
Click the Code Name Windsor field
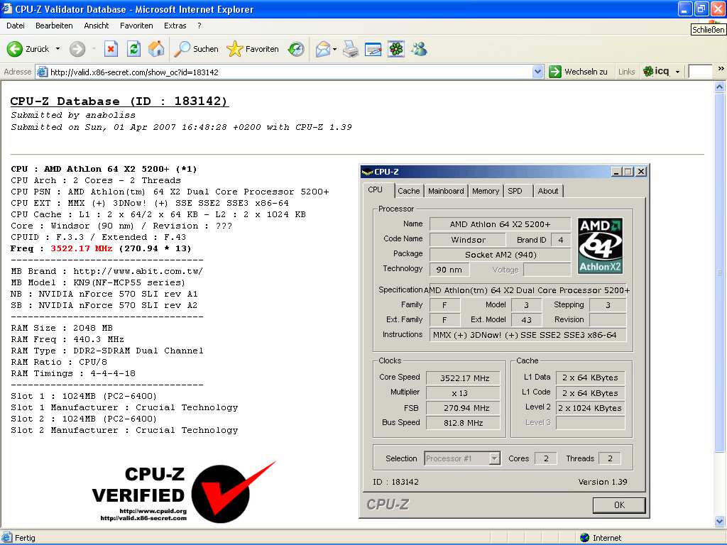coord(467,240)
